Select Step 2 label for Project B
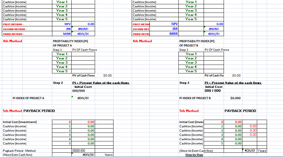The height and width of the screenshot is (157, 283). [184, 83]
